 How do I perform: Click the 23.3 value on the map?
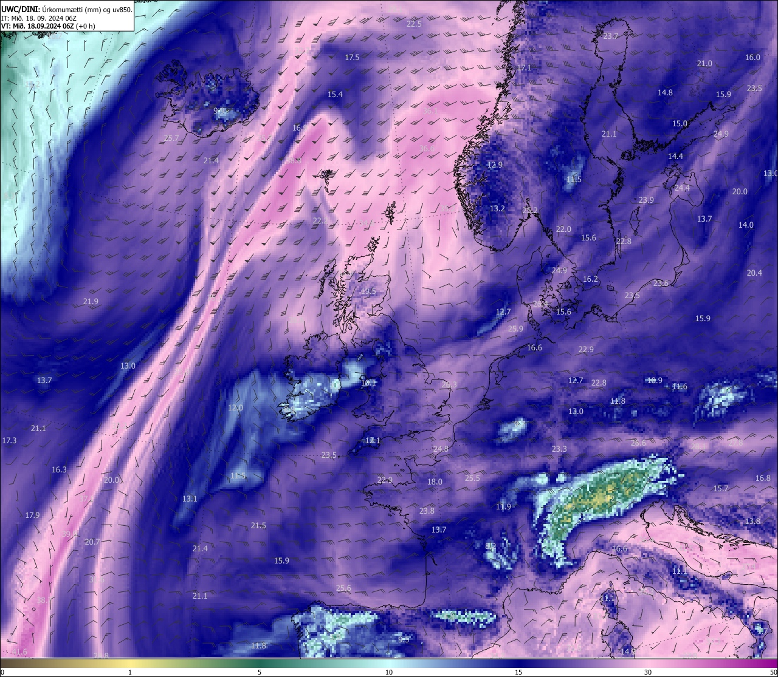click(x=559, y=449)
